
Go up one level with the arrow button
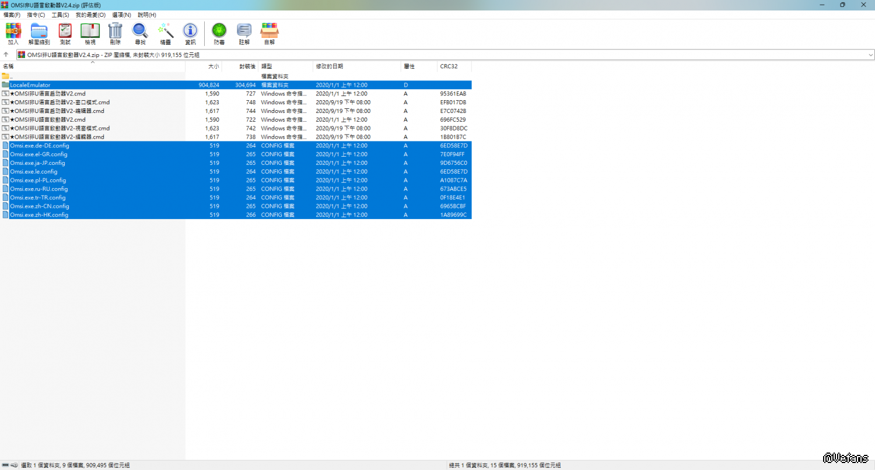coord(6,55)
